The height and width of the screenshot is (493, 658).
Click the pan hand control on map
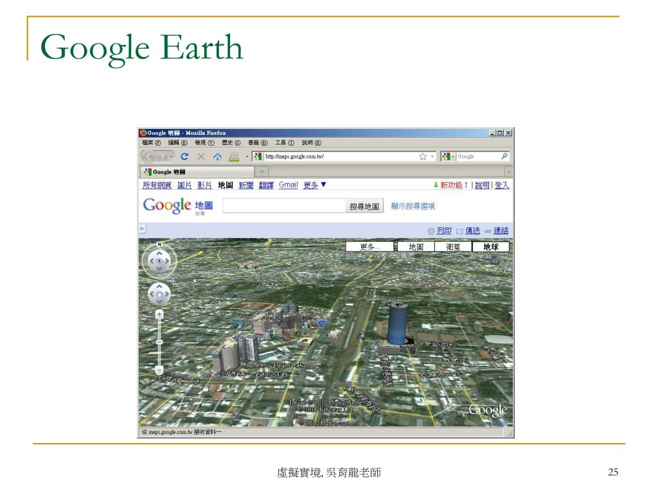(x=159, y=294)
